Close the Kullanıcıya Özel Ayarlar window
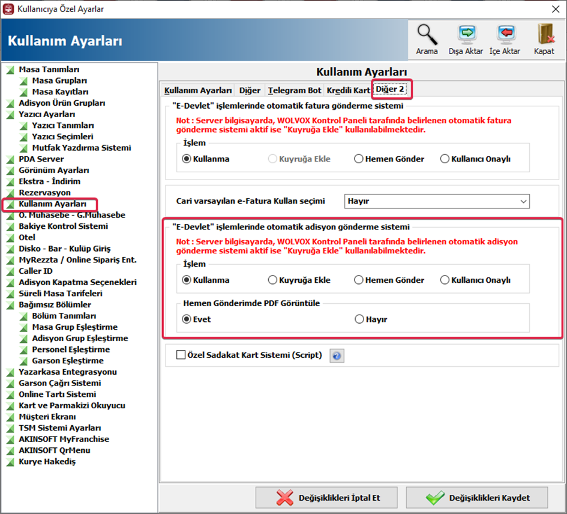 coord(556,9)
